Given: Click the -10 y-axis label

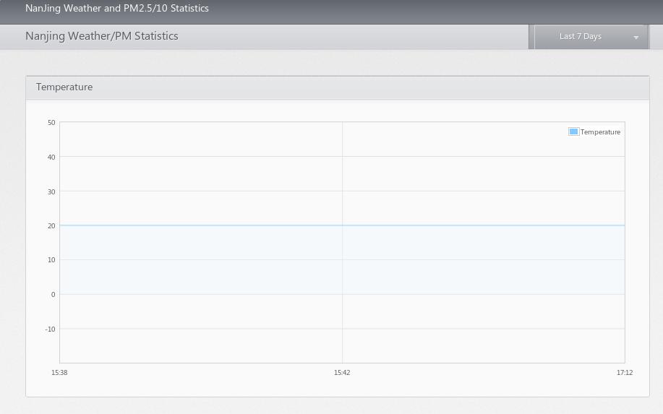Looking at the screenshot, I should (50, 329).
